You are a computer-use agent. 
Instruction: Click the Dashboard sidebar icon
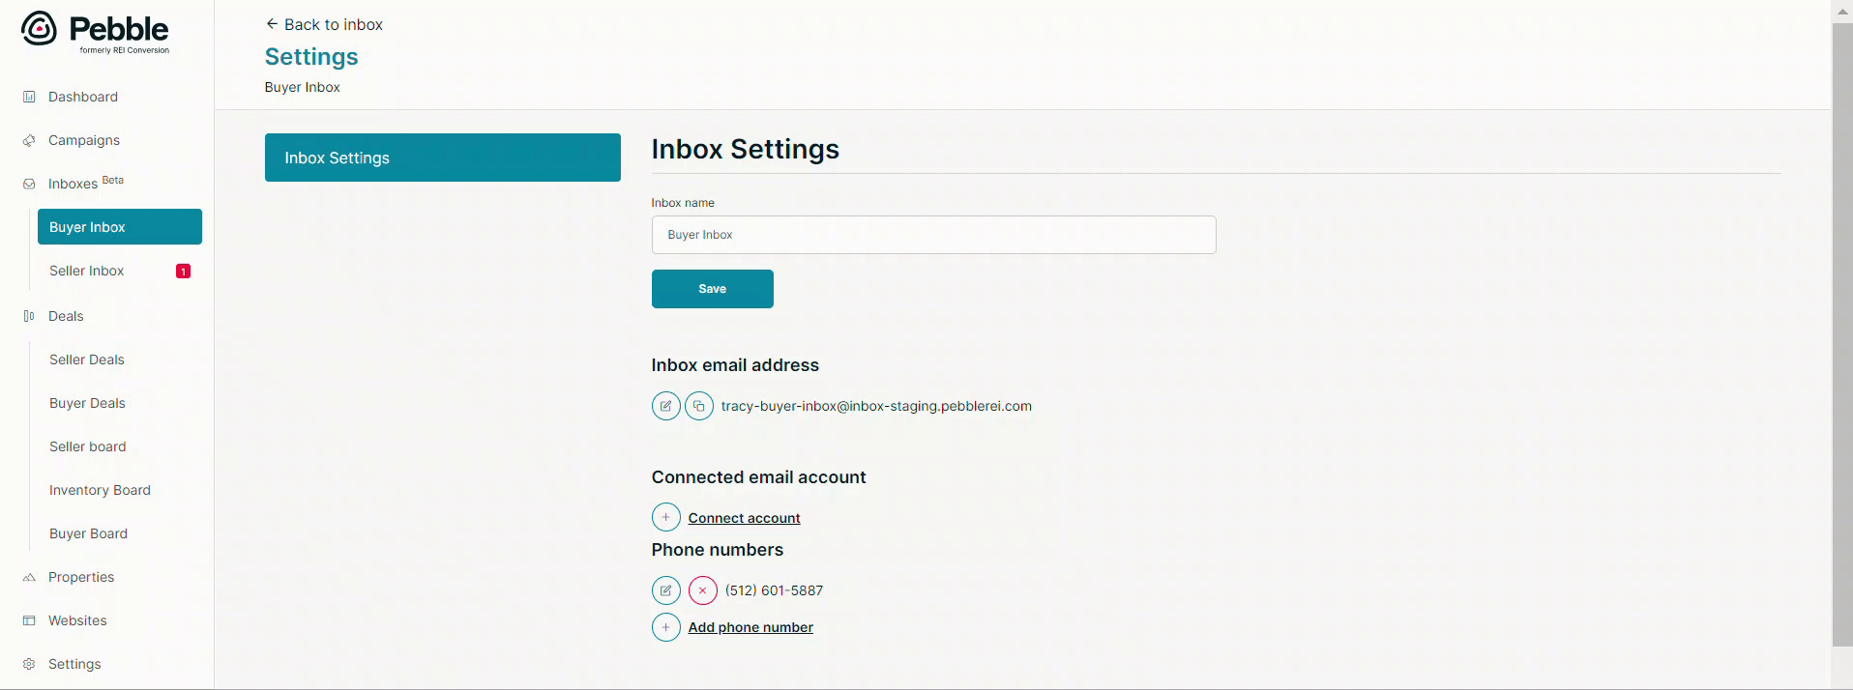point(29,97)
